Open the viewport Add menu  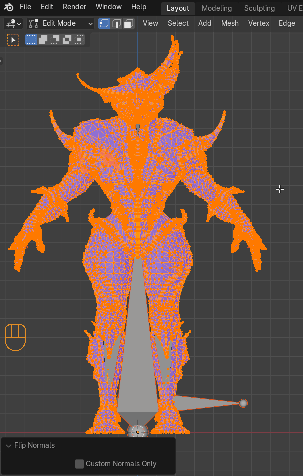(205, 23)
